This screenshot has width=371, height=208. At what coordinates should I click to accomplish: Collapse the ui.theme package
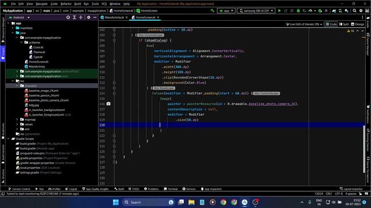tap(21, 42)
